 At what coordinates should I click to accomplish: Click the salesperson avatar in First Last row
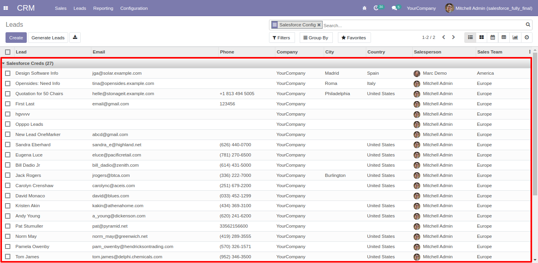(x=417, y=104)
